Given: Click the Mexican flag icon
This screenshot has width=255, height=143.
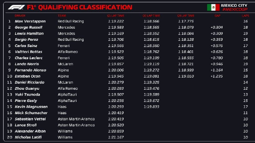Looking at the screenshot, I should [213, 7].
